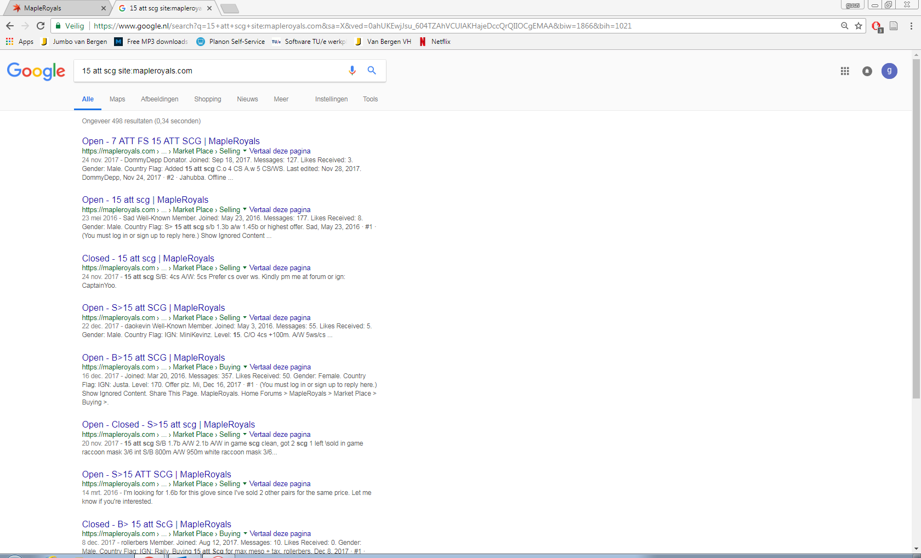Click the browser address bar URL
The image size is (921, 558).
[362, 26]
